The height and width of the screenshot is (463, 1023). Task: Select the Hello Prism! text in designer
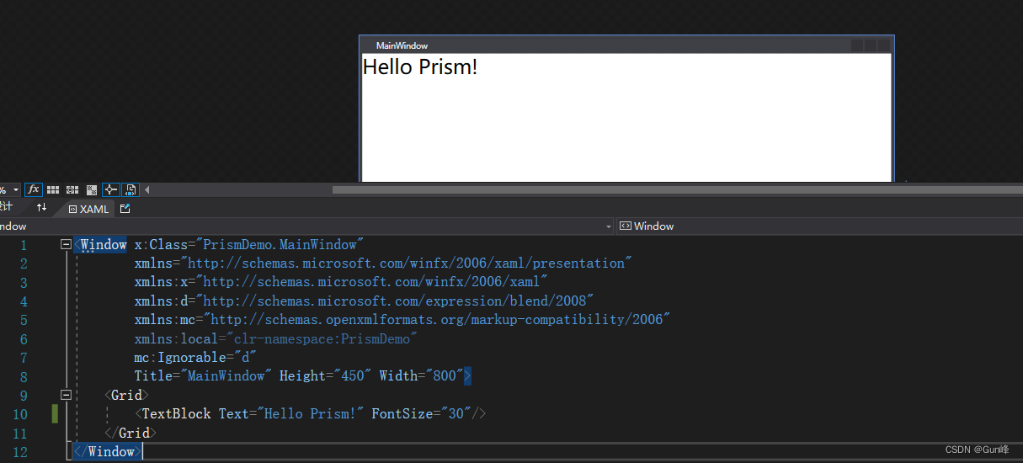click(420, 67)
